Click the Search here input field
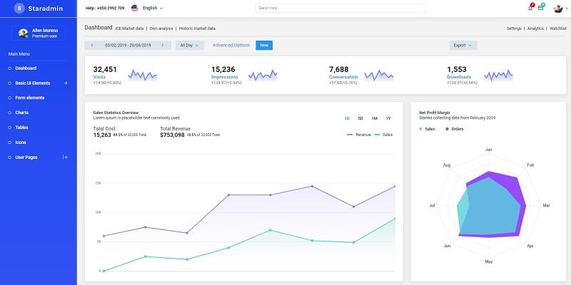571x285 pixels. point(340,8)
